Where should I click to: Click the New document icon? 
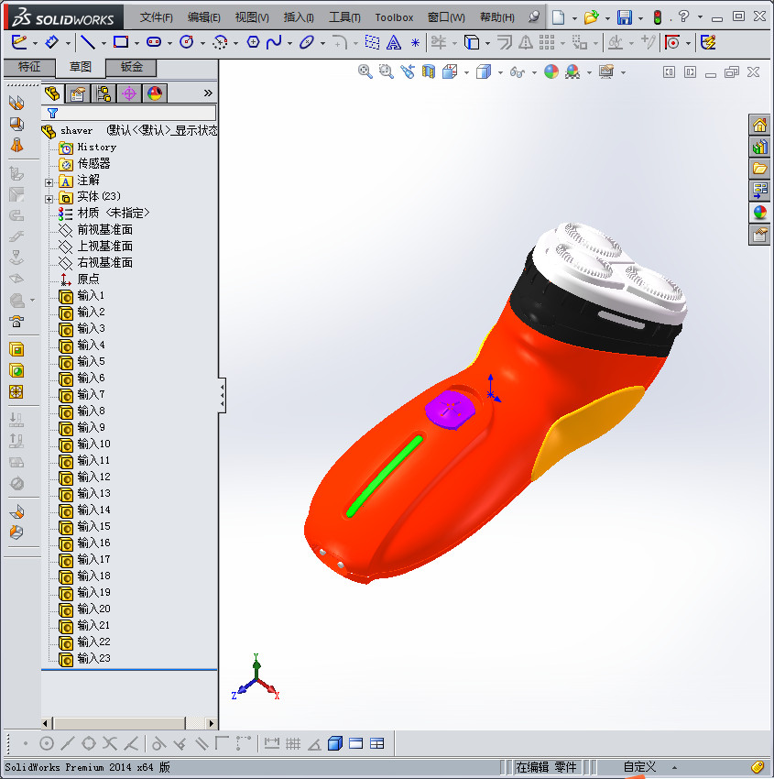tap(558, 17)
